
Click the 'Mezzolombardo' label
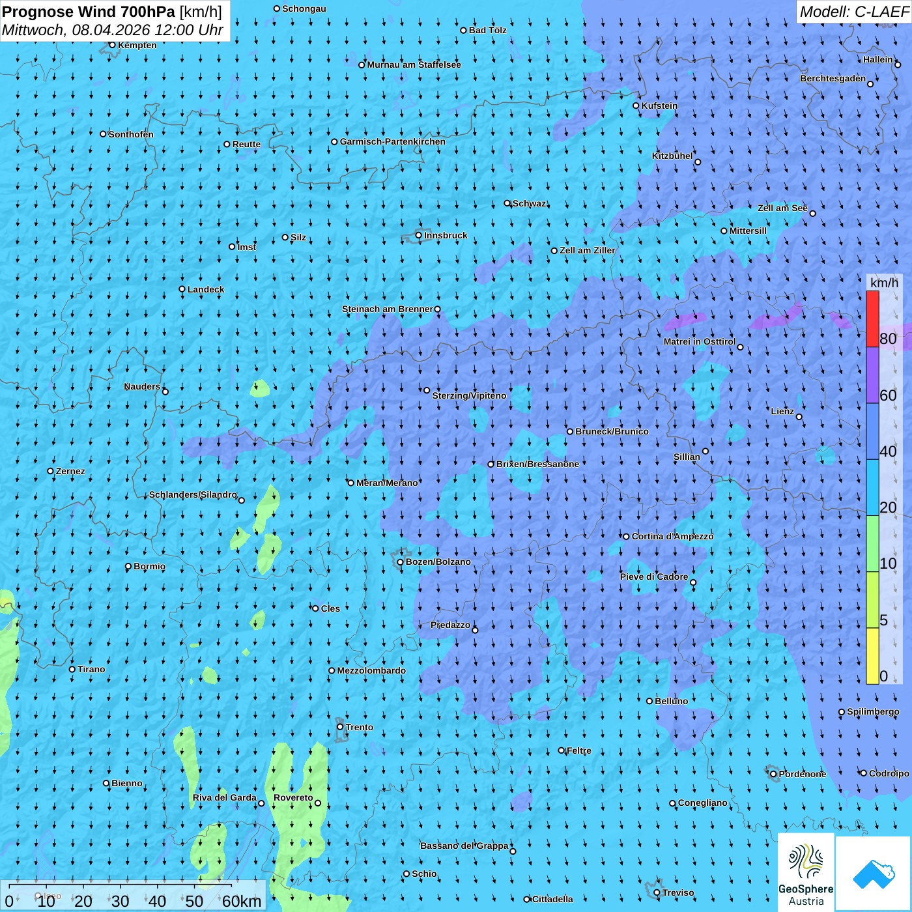pos(371,670)
